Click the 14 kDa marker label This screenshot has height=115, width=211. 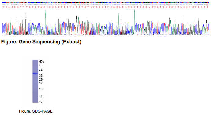click(x=41, y=97)
